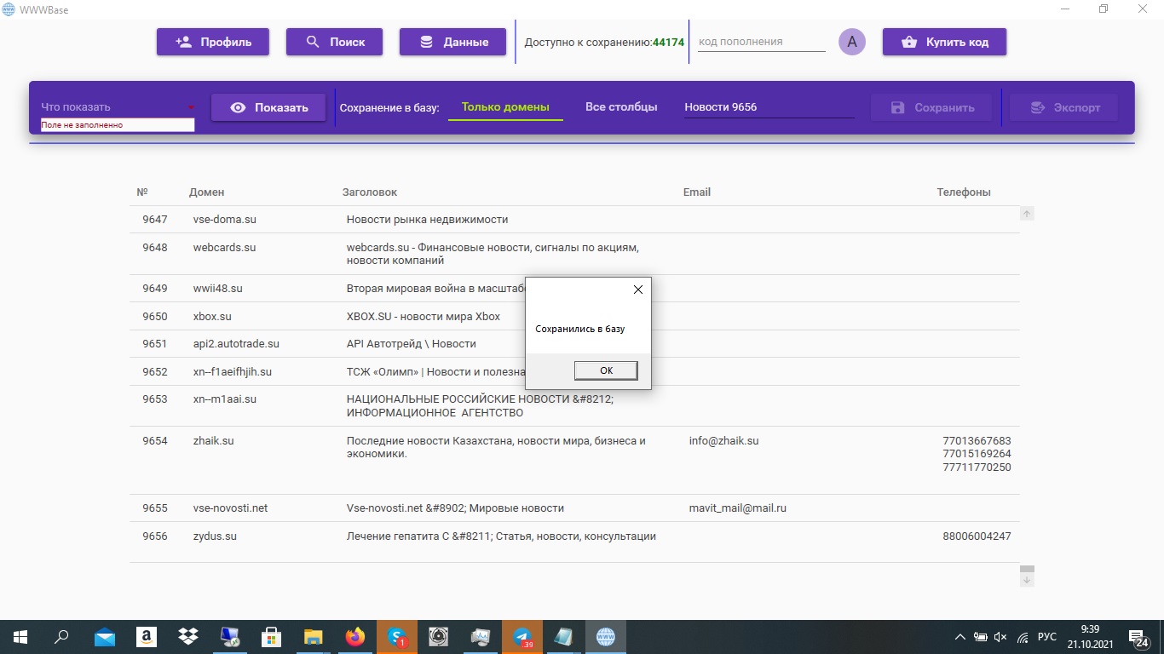Click the "Телефоны" column header

click(964, 192)
